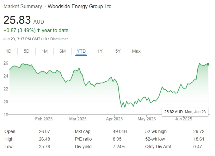This screenshot has width=215, height=156.
Task: Click the green year-to-date up arrow
Action: coord(39,31)
